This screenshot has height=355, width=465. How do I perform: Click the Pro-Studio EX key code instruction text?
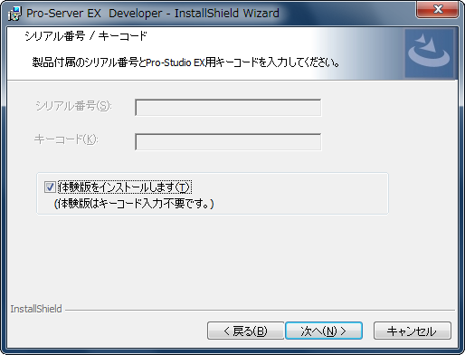[186, 62]
